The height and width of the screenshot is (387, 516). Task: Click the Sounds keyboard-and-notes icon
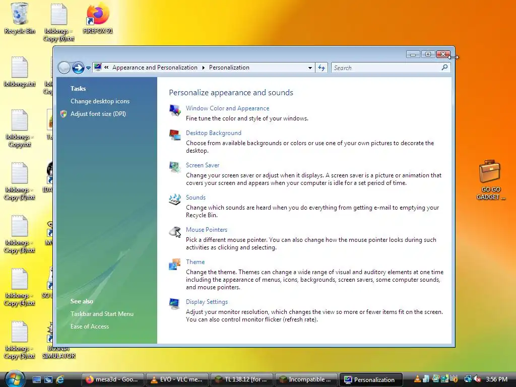[175, 199]
